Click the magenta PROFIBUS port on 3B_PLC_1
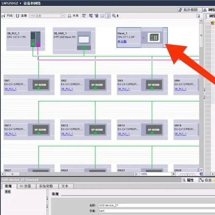Screen dimensions: 215x215 pos(38,45)
